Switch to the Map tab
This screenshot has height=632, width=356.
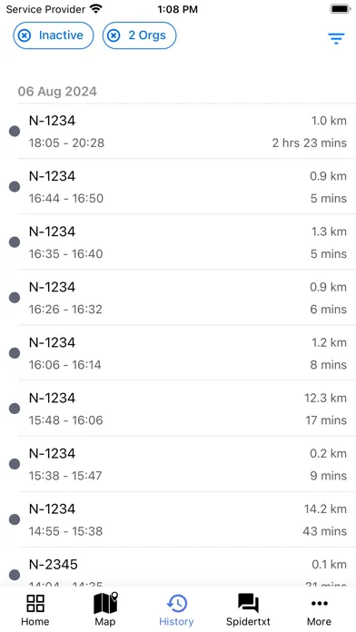105,610
